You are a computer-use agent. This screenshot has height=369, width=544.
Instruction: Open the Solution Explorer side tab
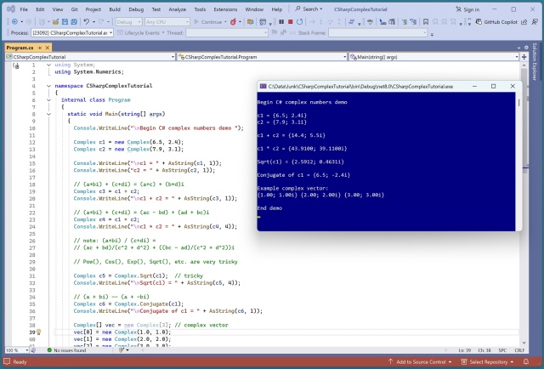tap(535, 61)
